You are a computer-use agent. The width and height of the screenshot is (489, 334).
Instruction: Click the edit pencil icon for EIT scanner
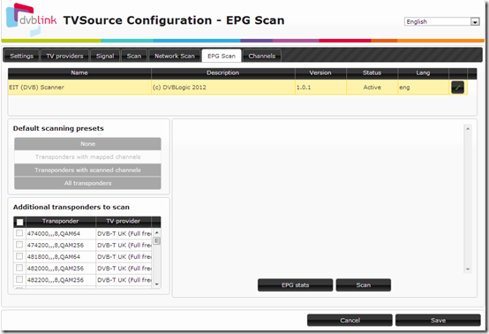click(x=457, y=87)
